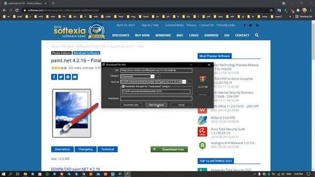Screen dimensions: 315x177
Task: Open the Sign in / Join link
Action: click(x=150, y=25)
